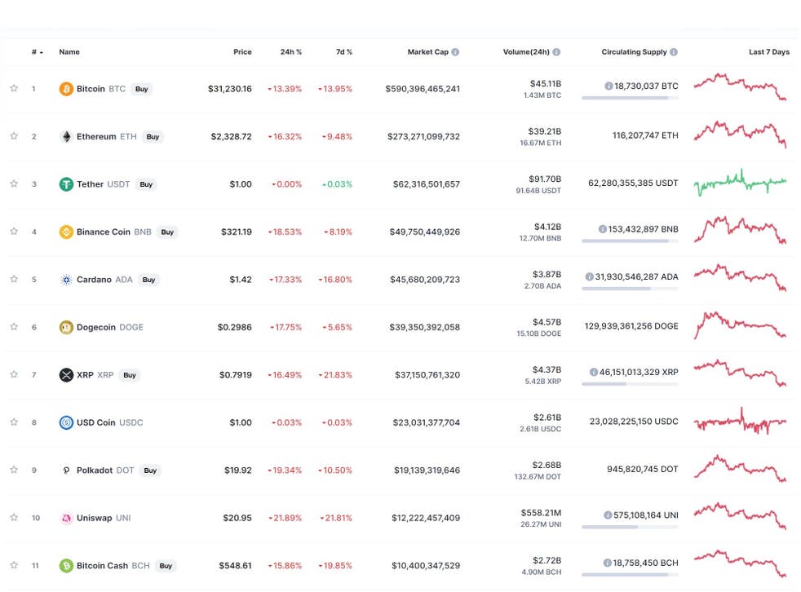Click Ethereum price $2,328.72
This screenshot has width=801, height=592.
231,136
